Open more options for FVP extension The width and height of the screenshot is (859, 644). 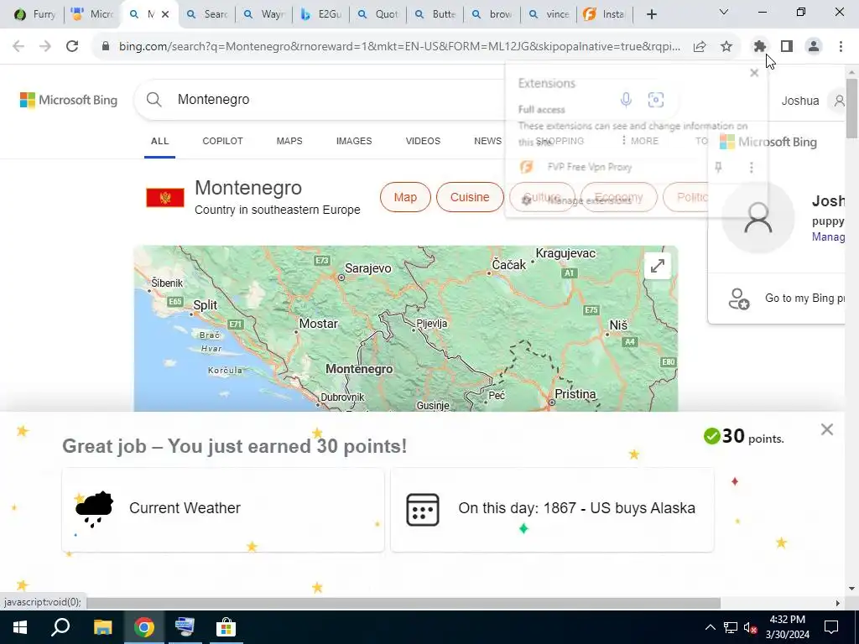coord(751,167)
